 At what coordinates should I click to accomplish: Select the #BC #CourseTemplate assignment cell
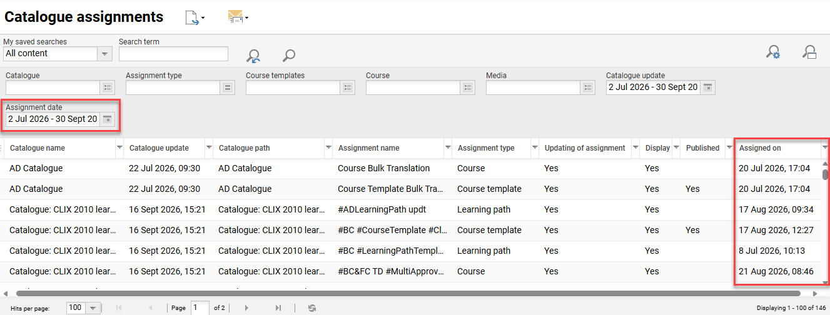pyautogui.click(x=392, y=230)
